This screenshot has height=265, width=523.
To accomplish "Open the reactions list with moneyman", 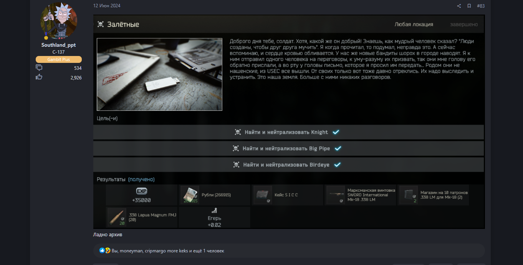I will click(168, 251).
